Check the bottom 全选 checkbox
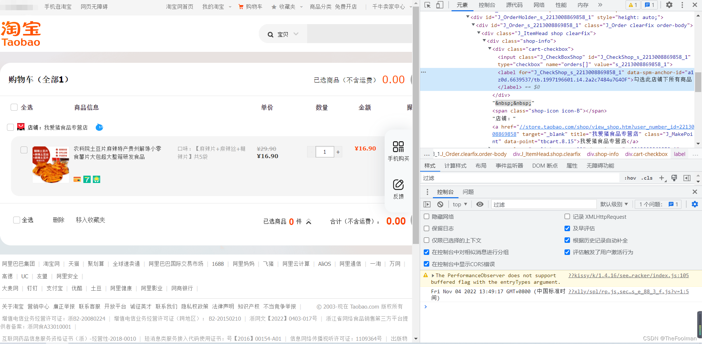The width and height of the screenshot is (702, 344). point(16,220)
